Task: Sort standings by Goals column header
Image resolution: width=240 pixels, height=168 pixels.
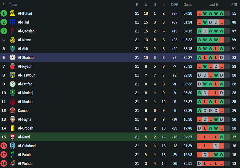Action: [188, 5]
